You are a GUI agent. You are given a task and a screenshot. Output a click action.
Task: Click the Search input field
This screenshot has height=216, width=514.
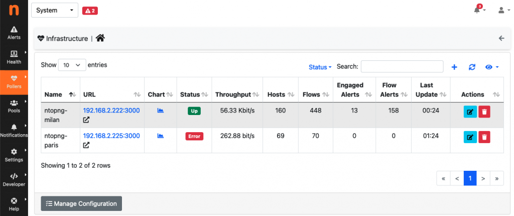pyautogui.click(x=402, y=67)
